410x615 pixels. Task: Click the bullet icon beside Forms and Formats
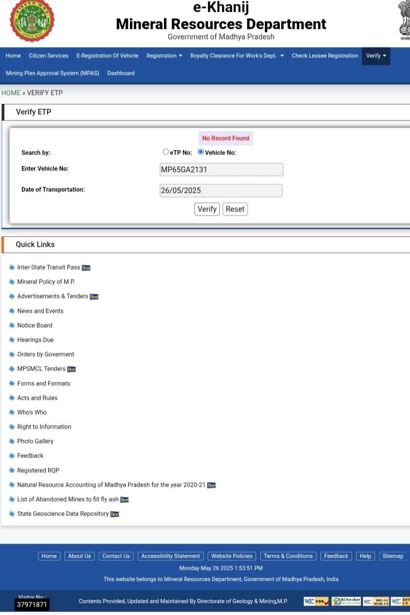click(x=12, y=383)
